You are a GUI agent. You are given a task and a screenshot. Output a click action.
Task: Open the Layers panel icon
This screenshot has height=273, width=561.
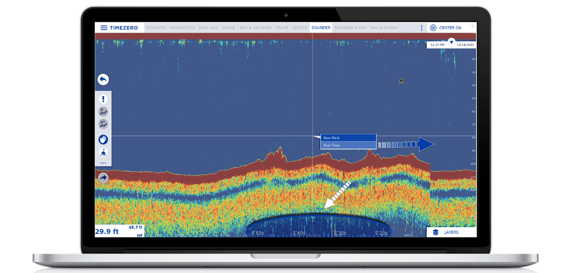pos(436,232)
